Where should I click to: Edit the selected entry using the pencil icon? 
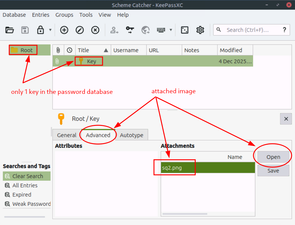[79, 30]
